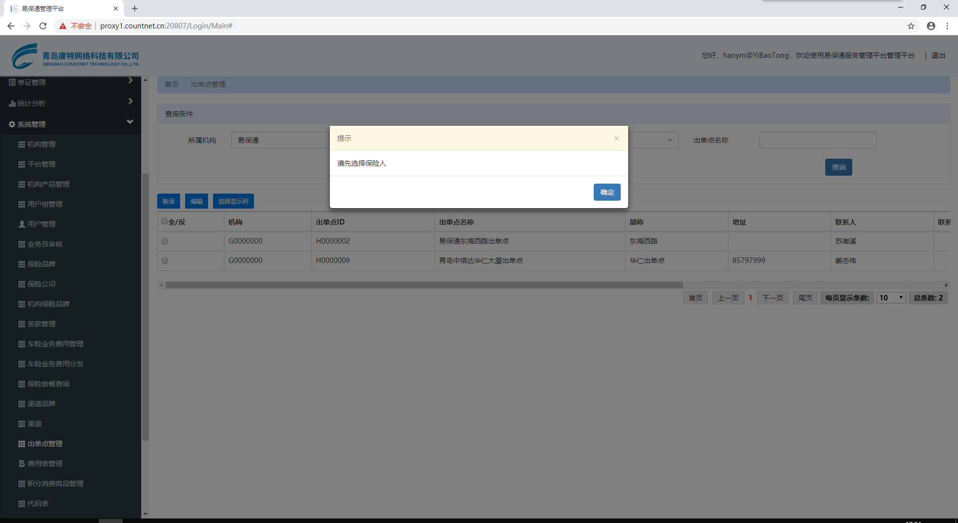
Task: Click the table scroll right arrow
Action: click(947, 285)
